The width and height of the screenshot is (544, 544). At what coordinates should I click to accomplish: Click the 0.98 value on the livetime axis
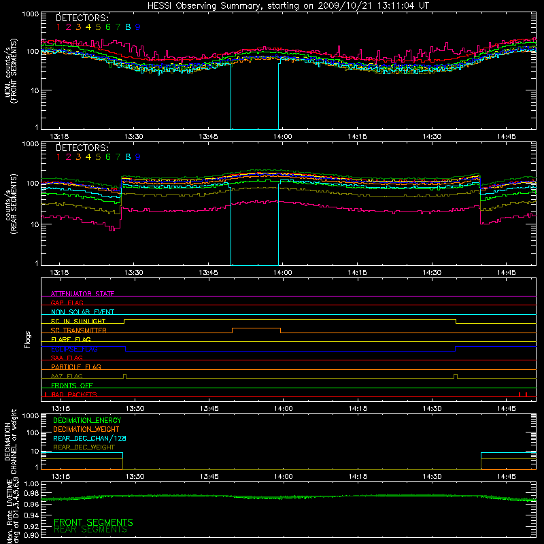tap(31, 493)
